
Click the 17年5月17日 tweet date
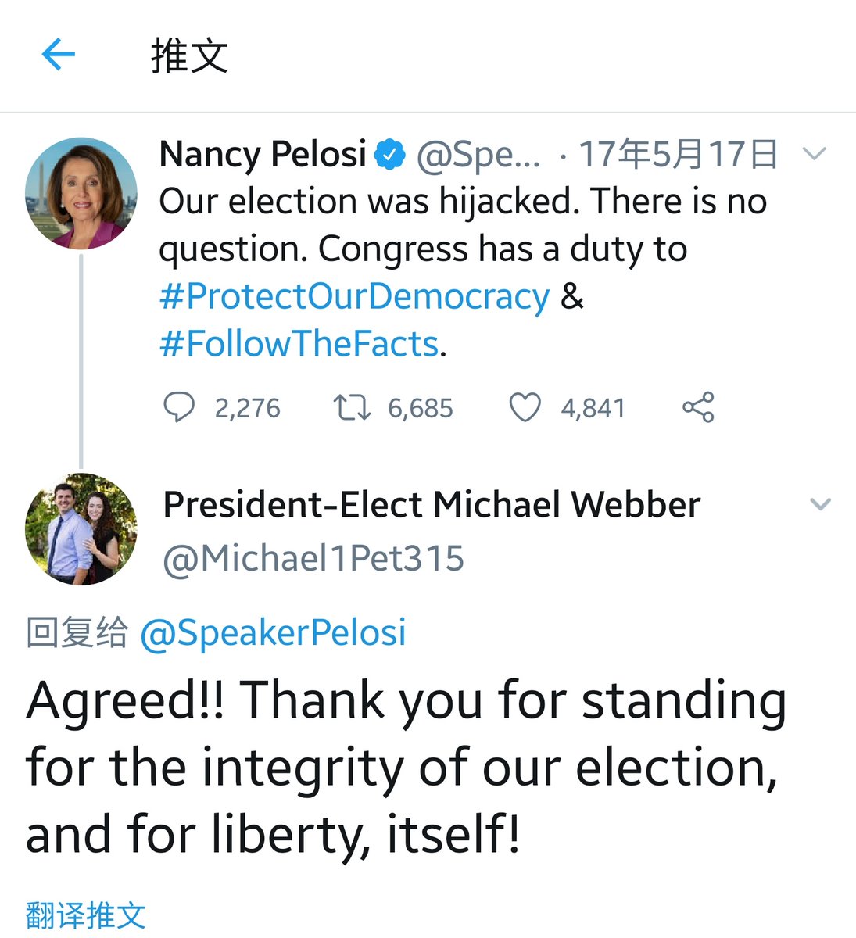click(x=678, y=154)
